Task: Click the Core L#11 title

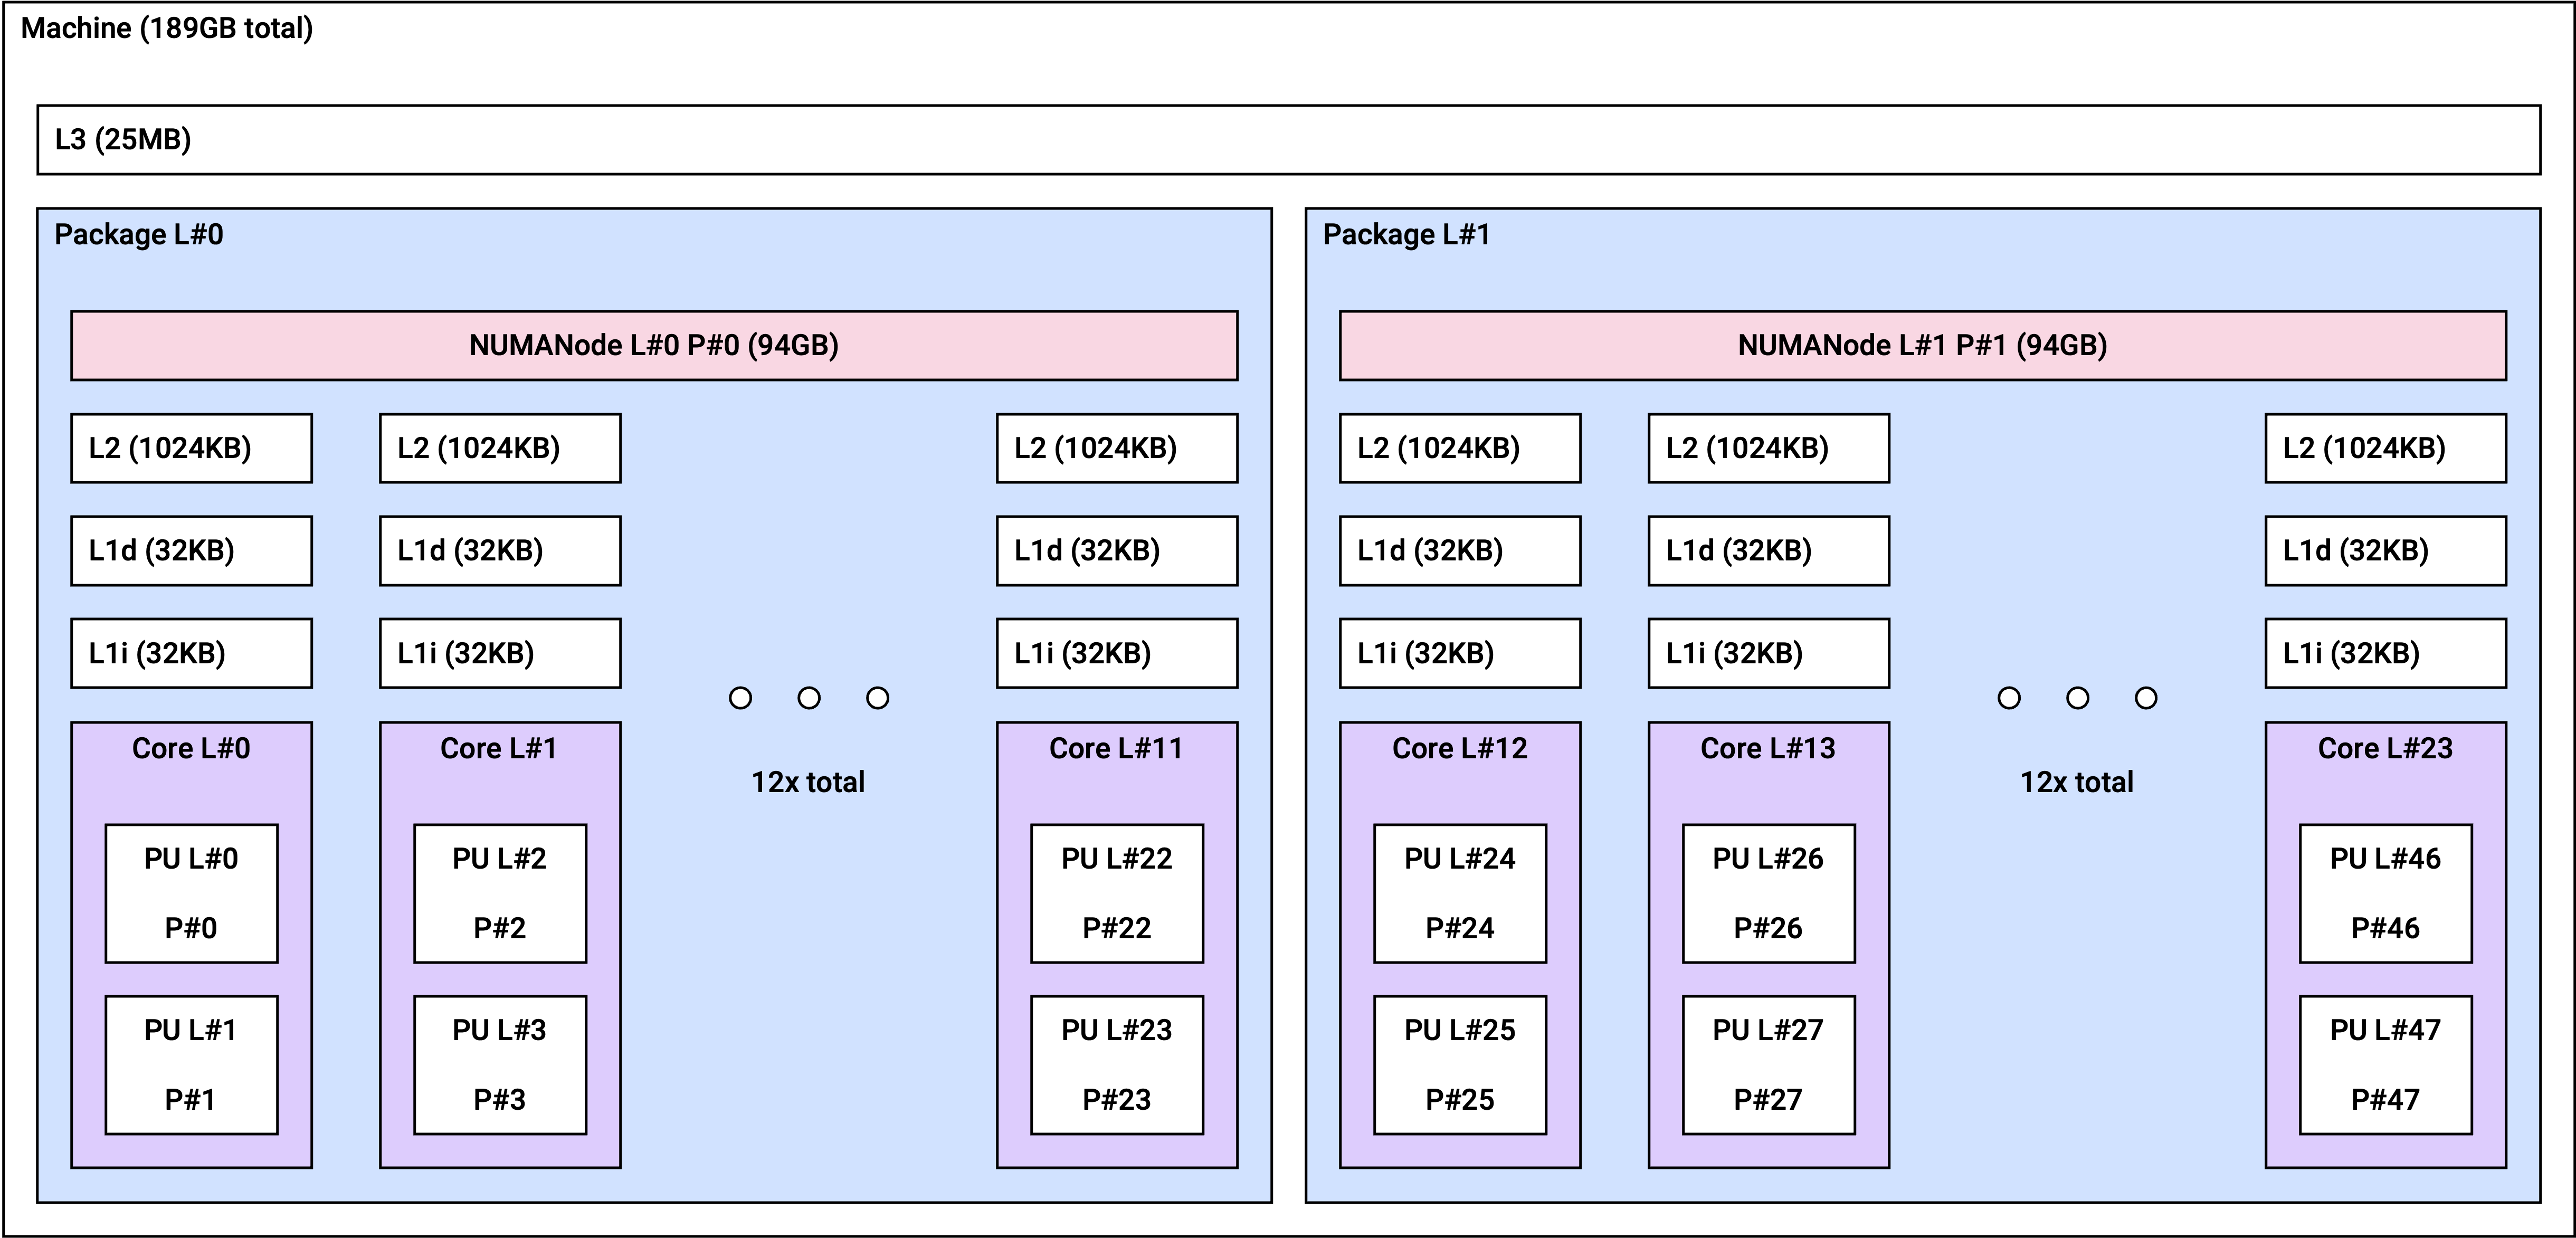Action: (1116, 748)
